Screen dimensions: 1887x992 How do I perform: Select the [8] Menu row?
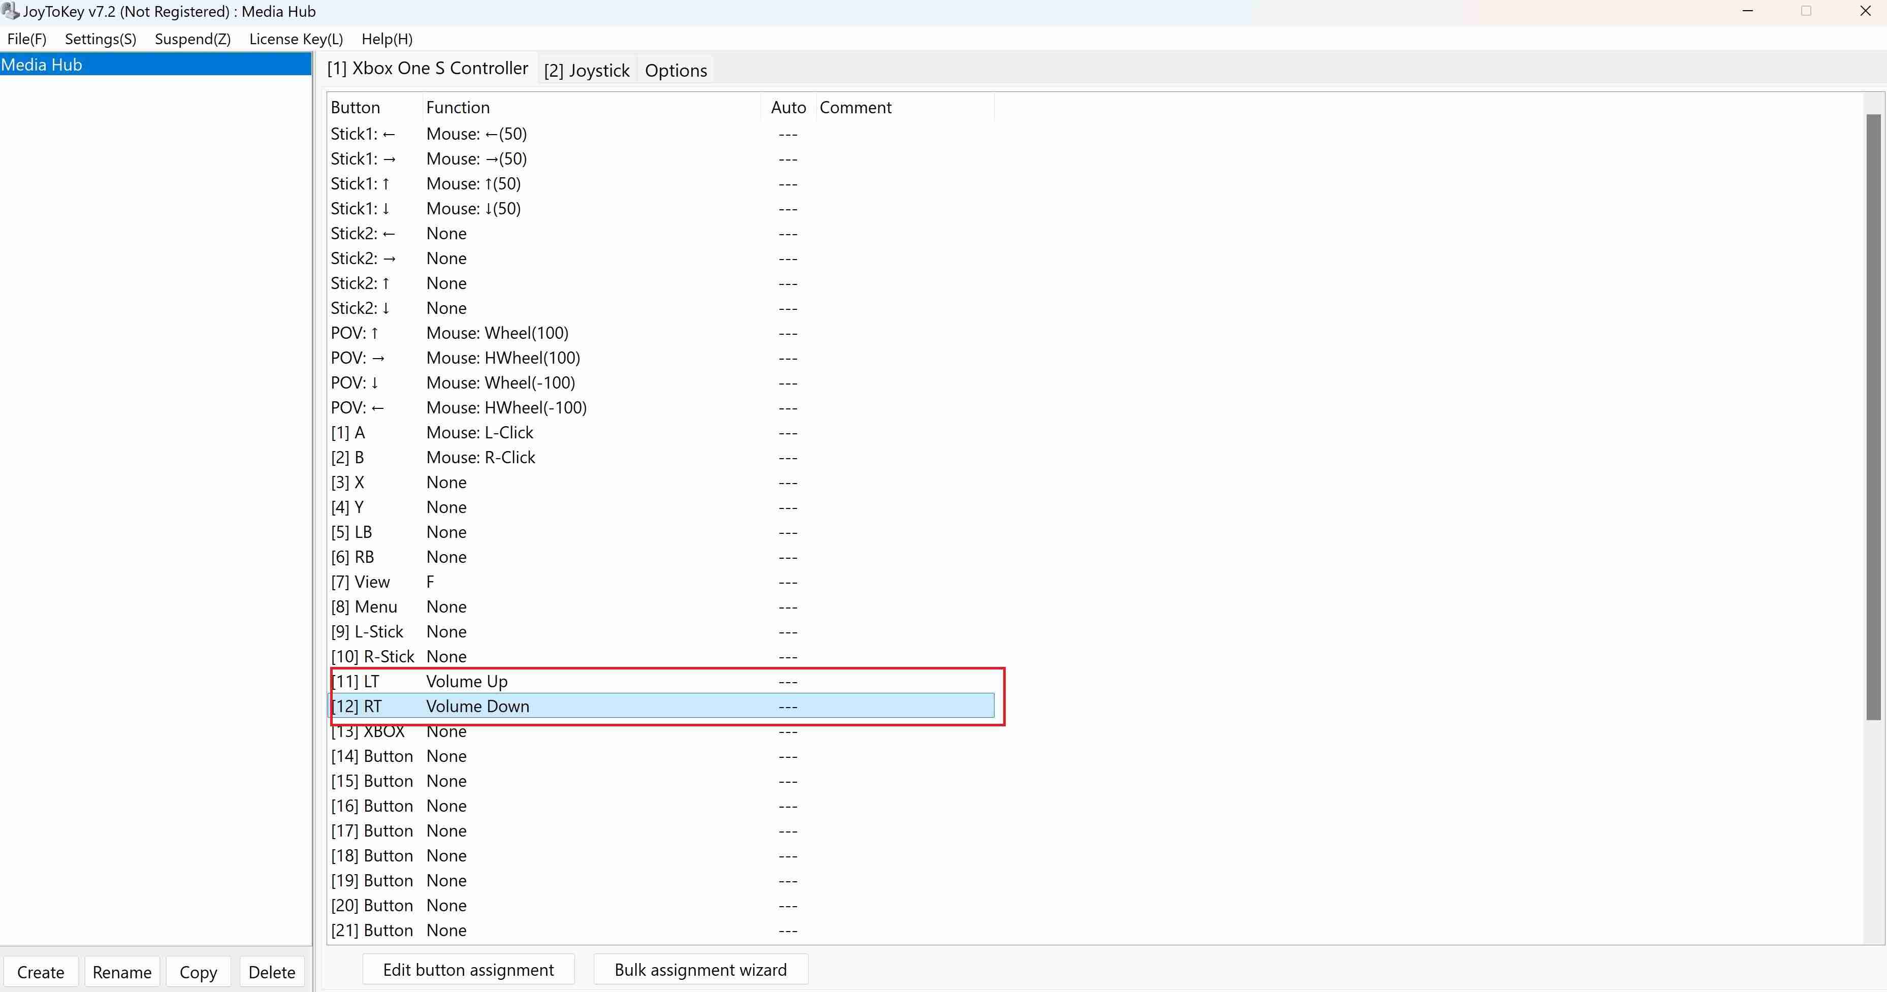(661, 607)
